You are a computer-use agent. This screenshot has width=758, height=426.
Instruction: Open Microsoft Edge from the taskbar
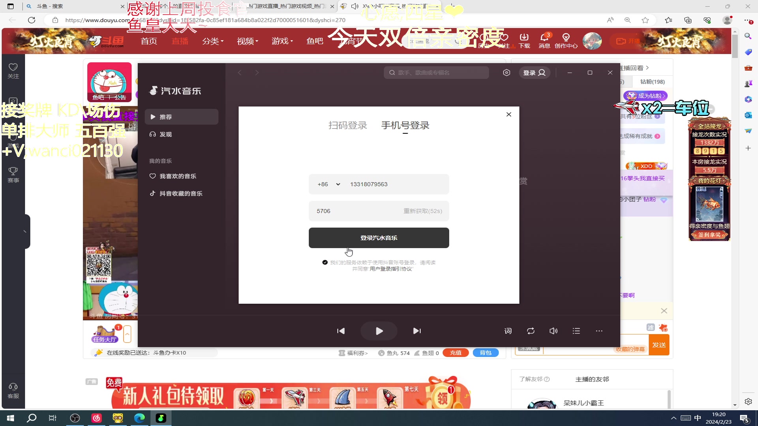tap(139, 418)
